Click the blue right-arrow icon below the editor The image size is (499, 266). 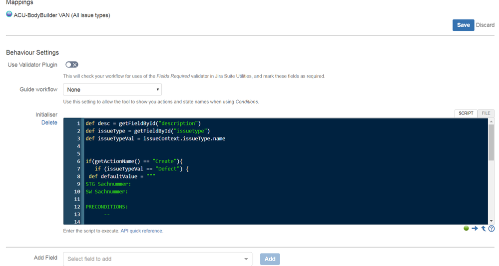475,228
